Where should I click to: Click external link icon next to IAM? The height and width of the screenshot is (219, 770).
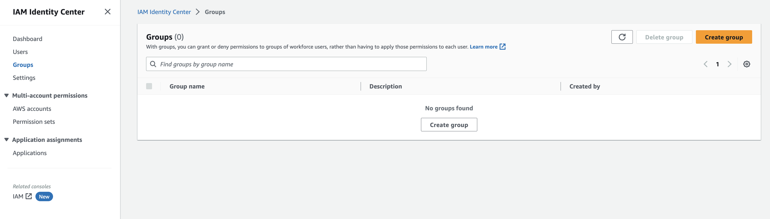(29, 196)
